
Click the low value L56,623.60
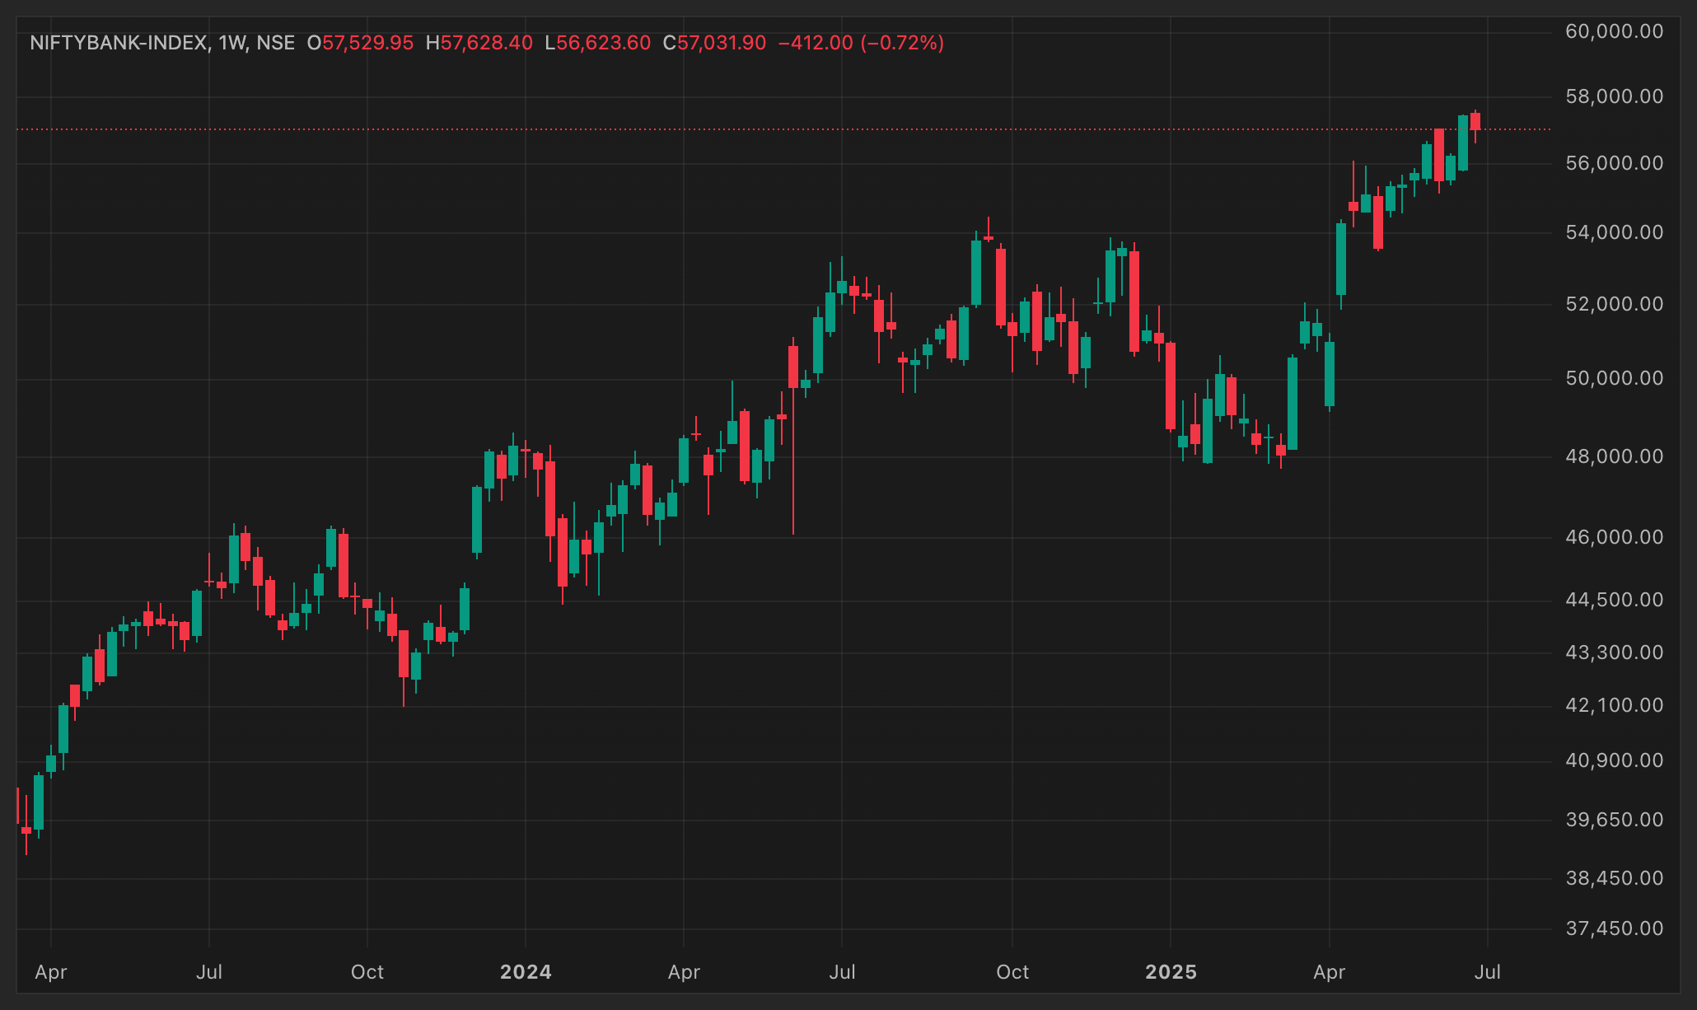tap(597, 43)
